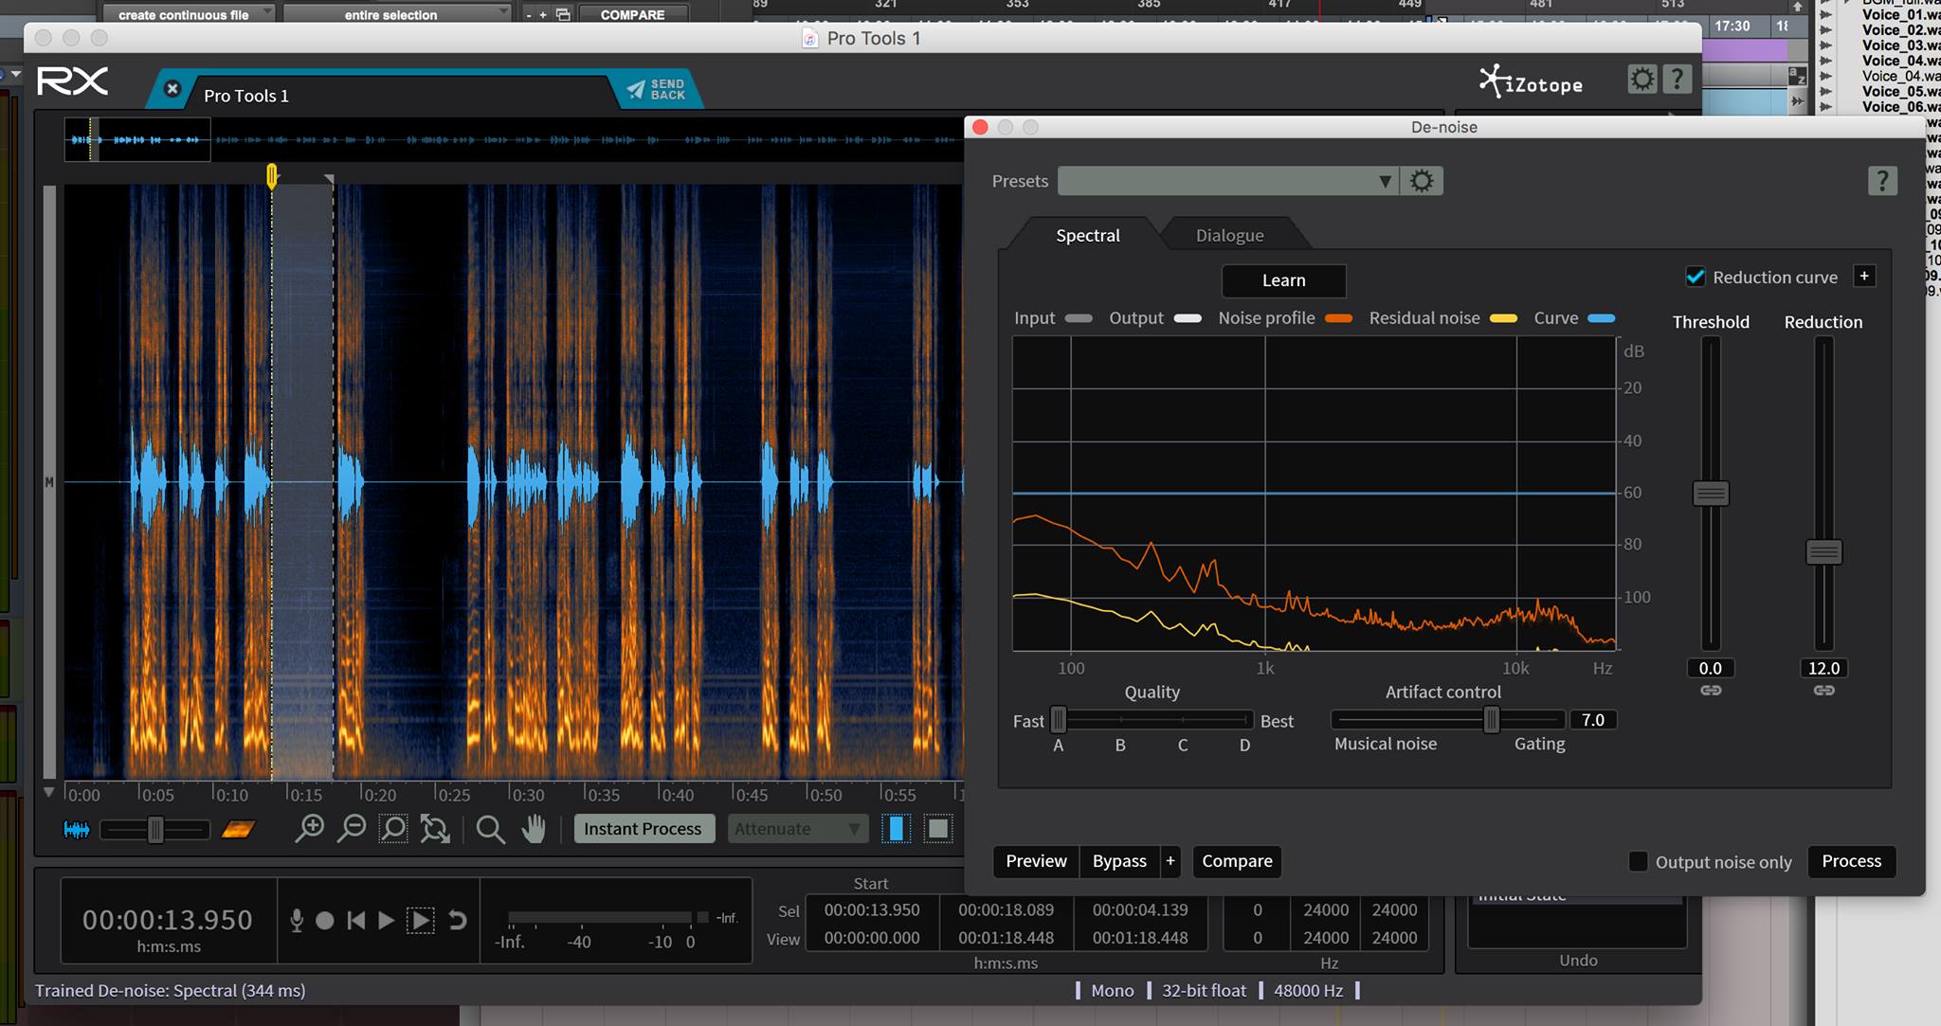Click the Preview button
Image resolution: width=1941 pixels, height=1026 pixels.
(x=1036, y=861)
